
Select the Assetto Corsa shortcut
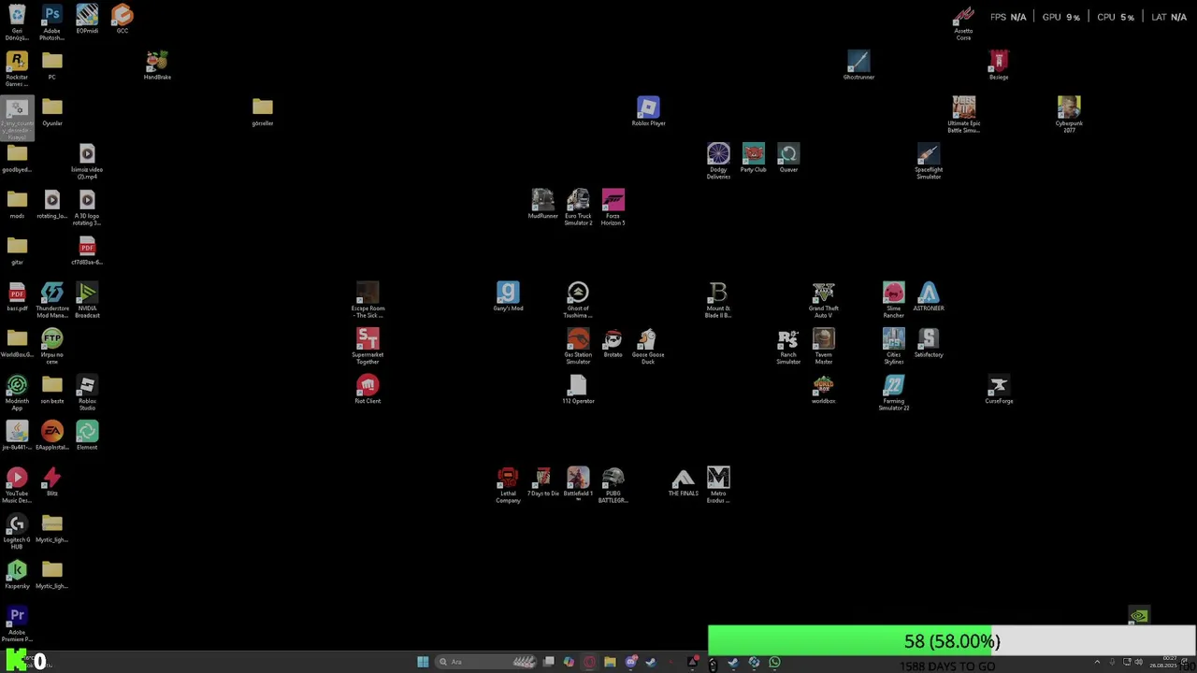963,22
